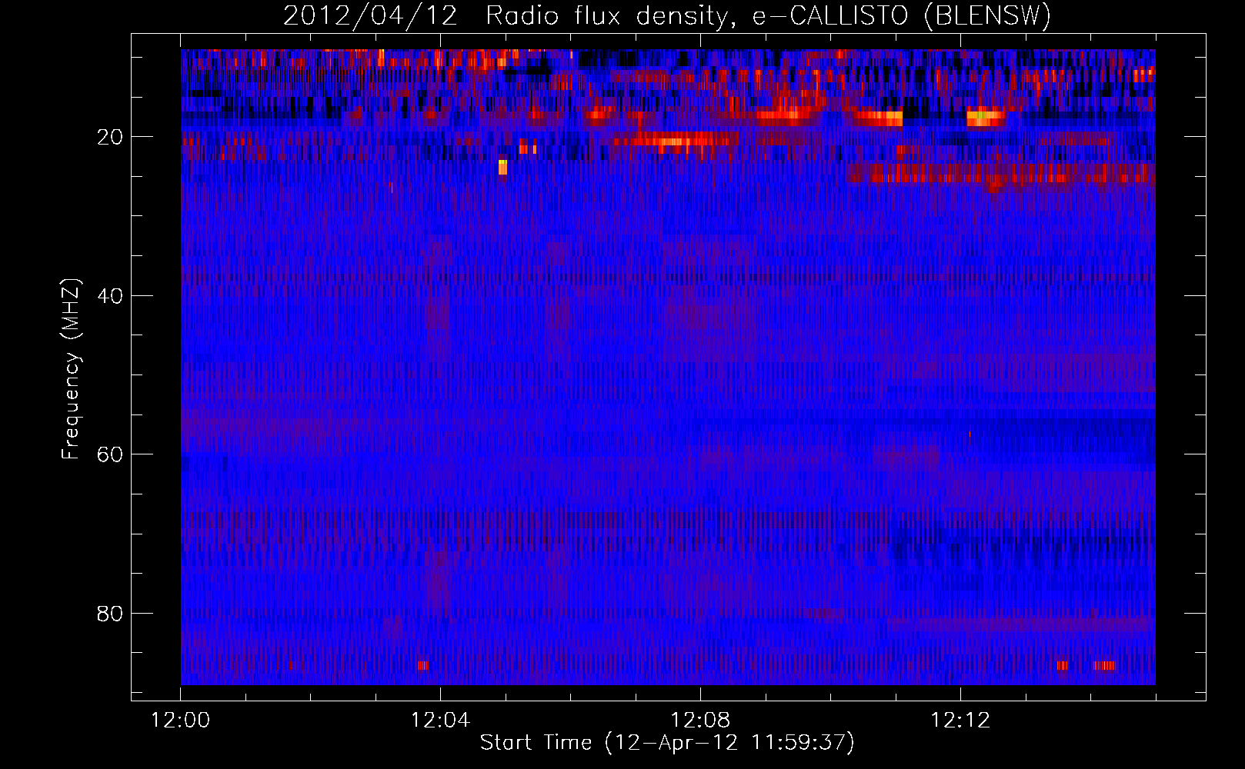
Task: Click the '40' frequency tick label
Action: pos(111,296)
